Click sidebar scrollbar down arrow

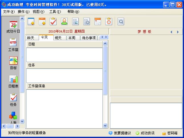tap(22, 121)
